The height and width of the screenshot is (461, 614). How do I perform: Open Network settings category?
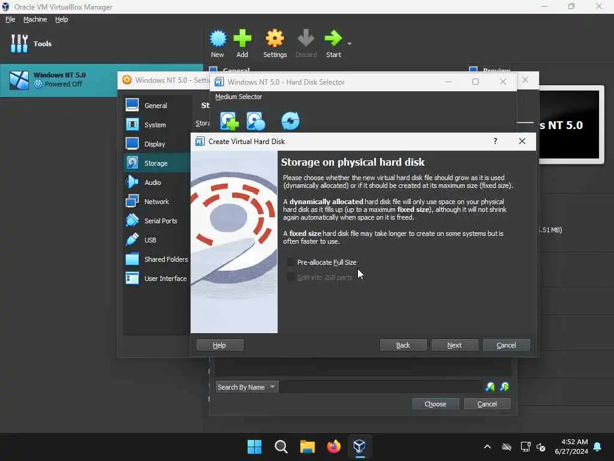156,202
